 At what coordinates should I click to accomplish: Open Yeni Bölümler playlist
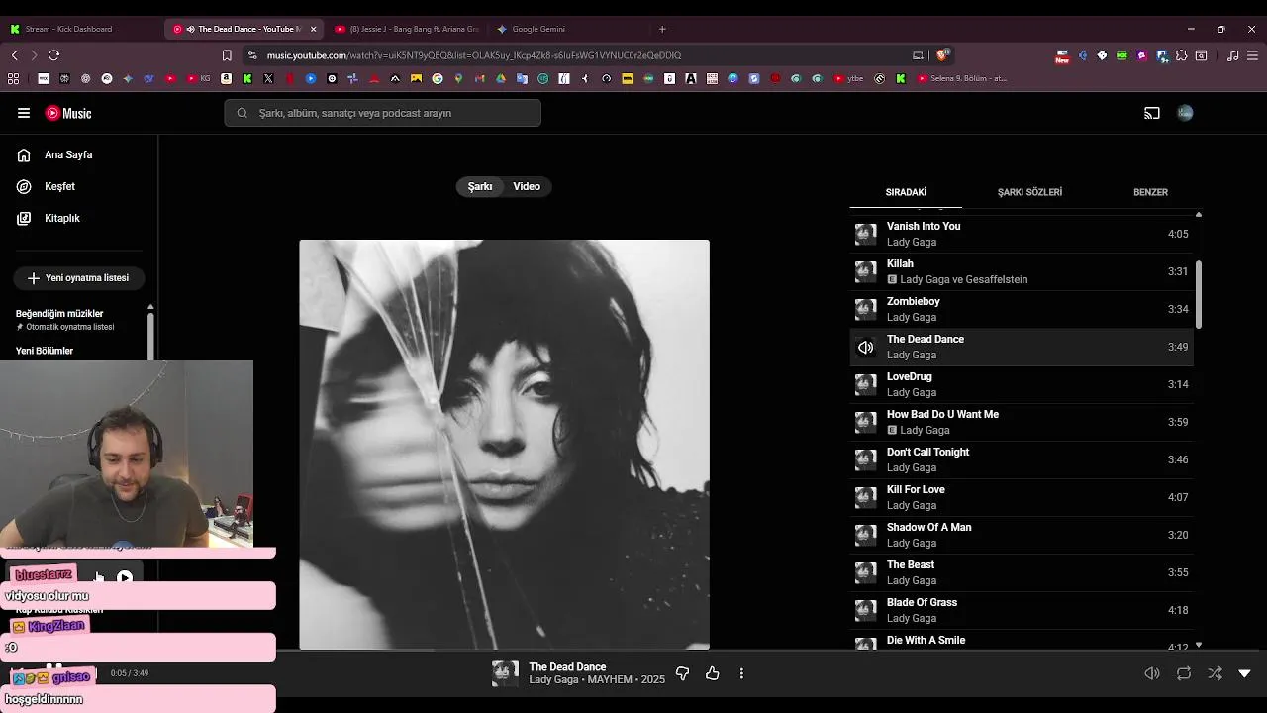pos(45,351)
